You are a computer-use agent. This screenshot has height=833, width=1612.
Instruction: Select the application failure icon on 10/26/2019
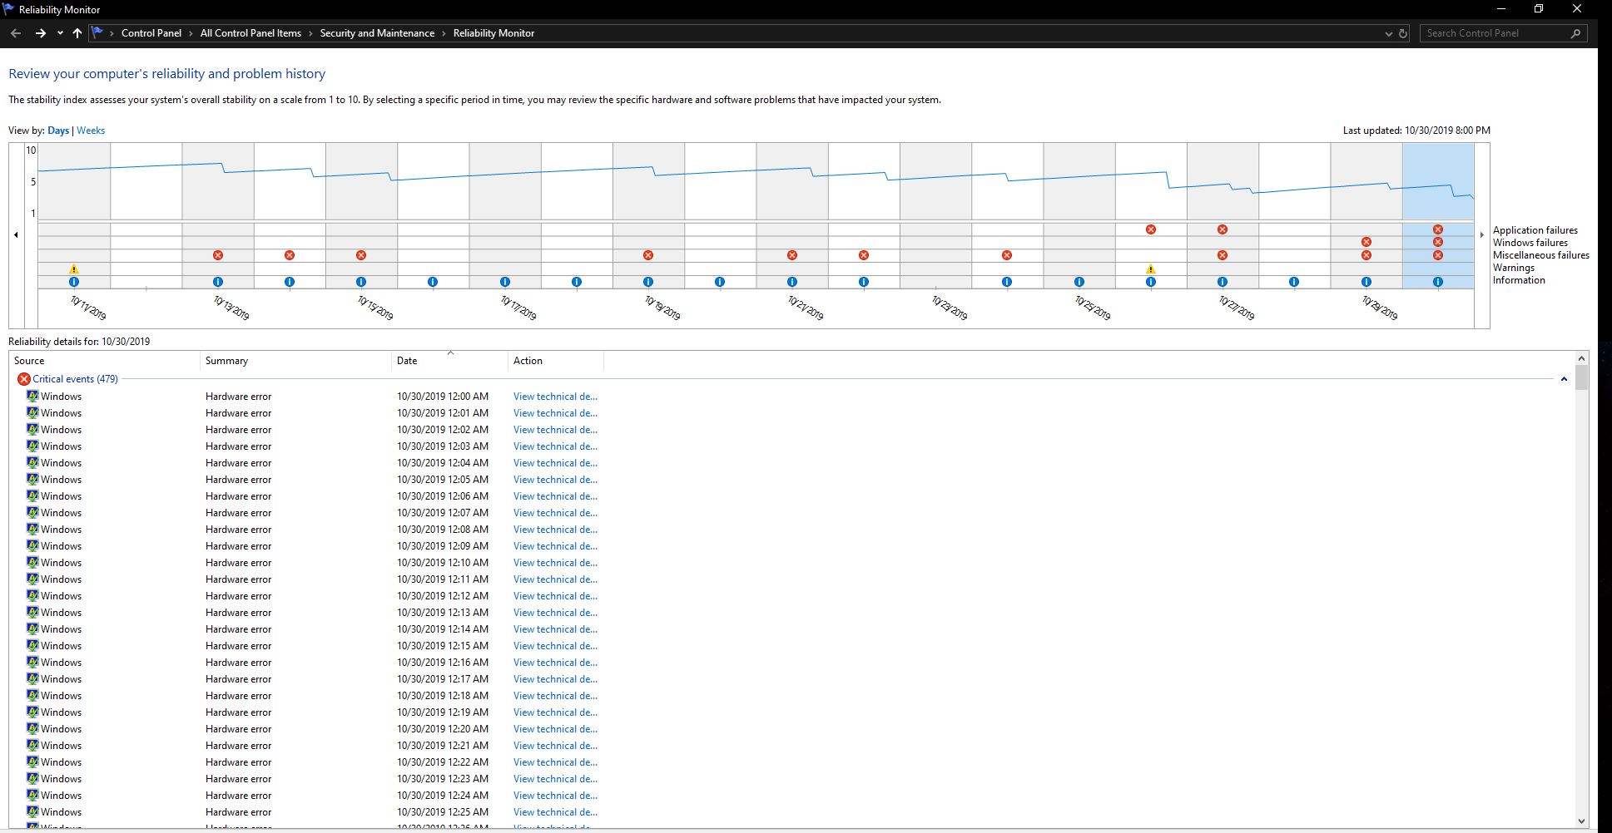(1151, 229)
